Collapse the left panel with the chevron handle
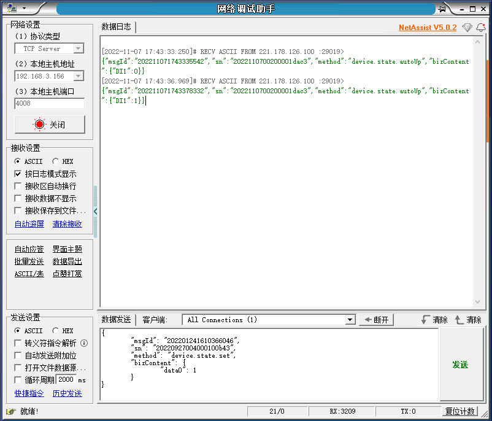Screen dimensions: 492x421 (96, 211)
